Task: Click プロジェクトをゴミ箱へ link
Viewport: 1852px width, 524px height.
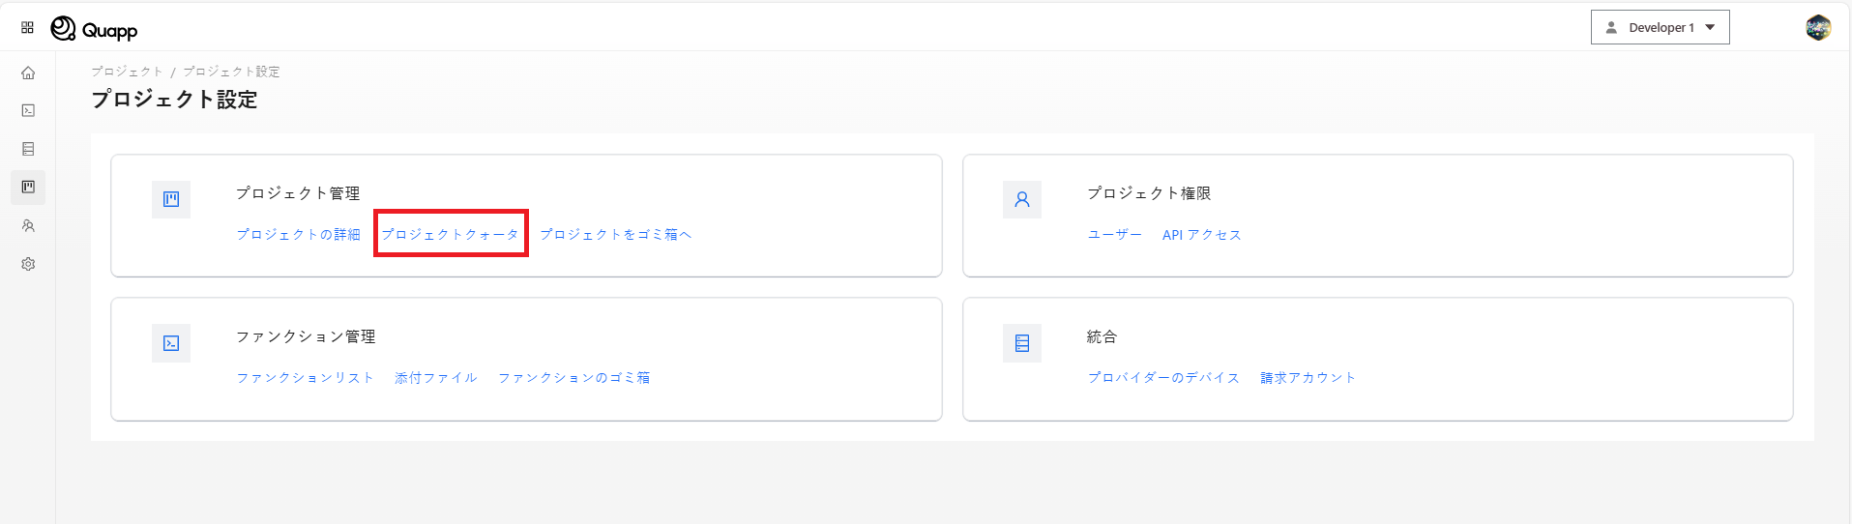Action: (615, 234)
